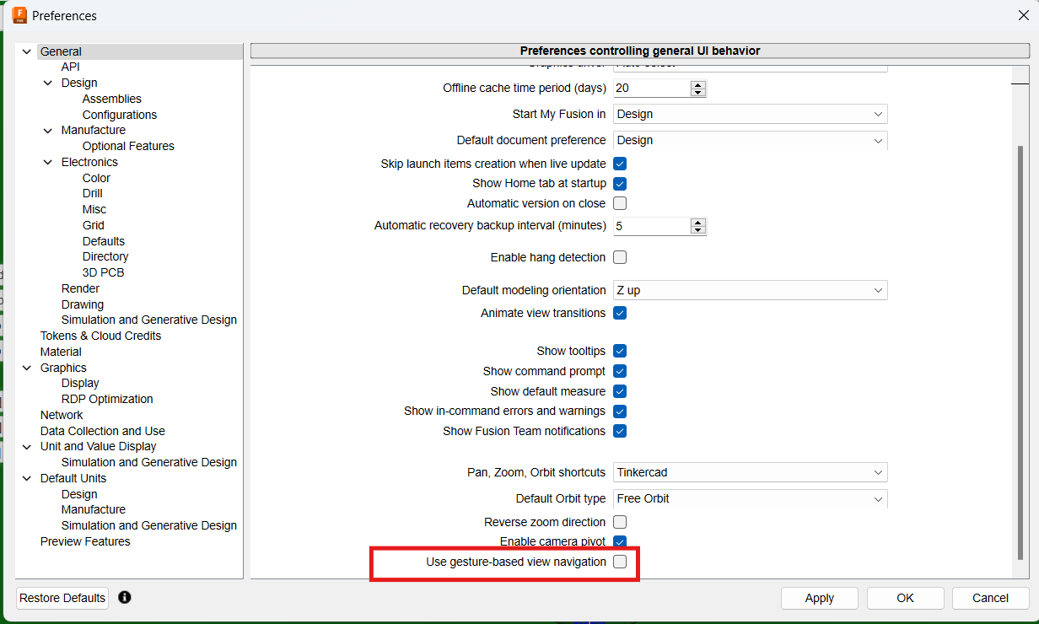
Task: Click the info icon beside Restore Defaults
Action: (125, 598)
